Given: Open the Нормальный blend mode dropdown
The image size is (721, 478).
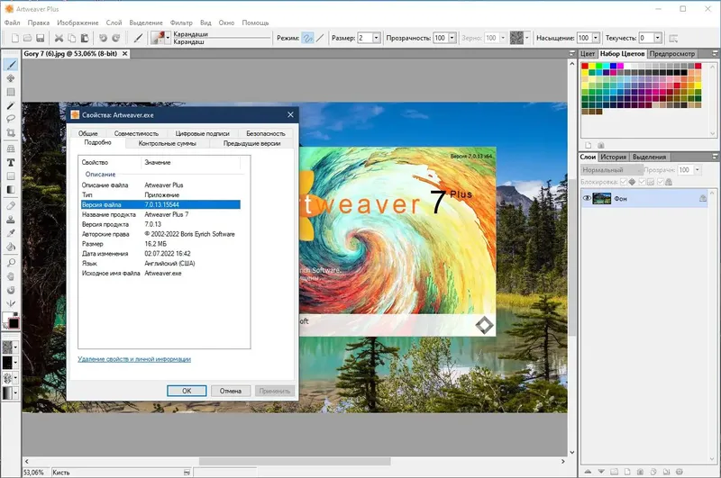Looking at the screenshot, I should [611, 170].
